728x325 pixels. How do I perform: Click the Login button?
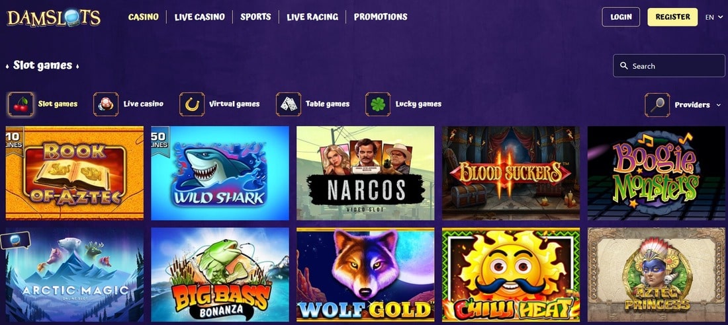pos(621,17)
